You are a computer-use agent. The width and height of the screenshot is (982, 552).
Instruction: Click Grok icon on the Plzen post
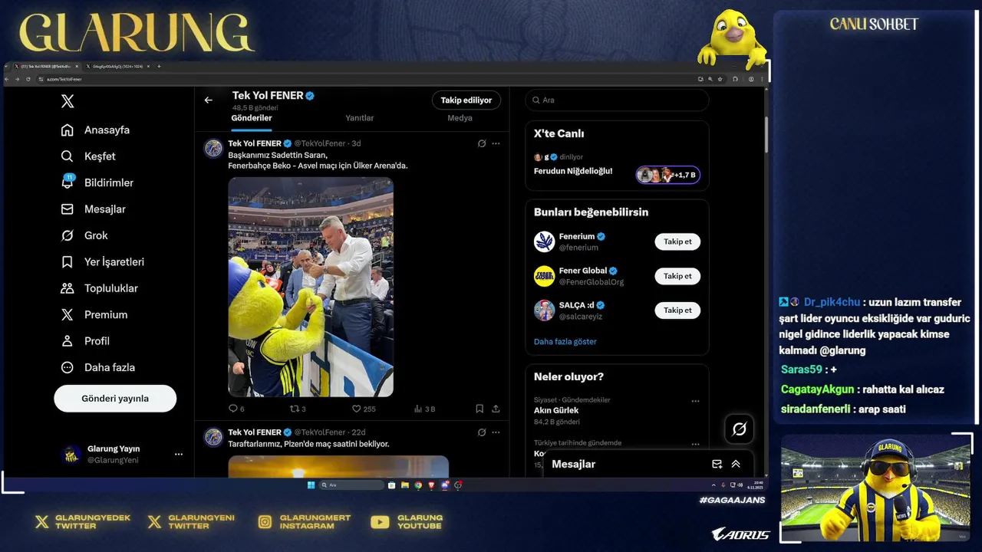point(482,432)
